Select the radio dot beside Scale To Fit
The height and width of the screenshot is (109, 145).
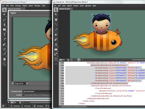[x=13, y=83]
